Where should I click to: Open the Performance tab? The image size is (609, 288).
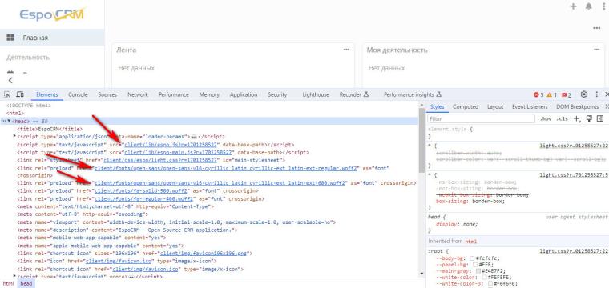(x=174, y=94)
